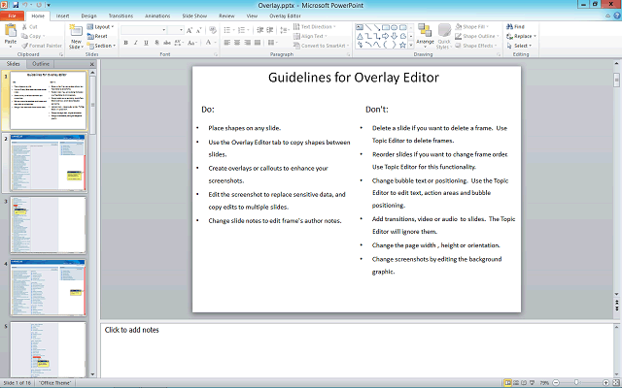Open the Select dropdown in Editing

pos(520,46)
